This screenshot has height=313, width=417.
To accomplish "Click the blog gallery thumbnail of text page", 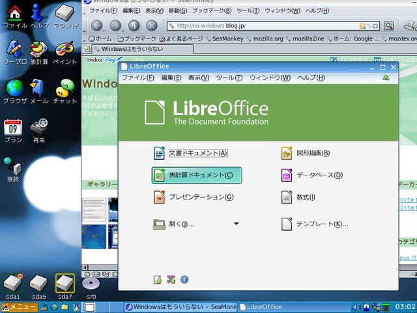I will [94, 209].
